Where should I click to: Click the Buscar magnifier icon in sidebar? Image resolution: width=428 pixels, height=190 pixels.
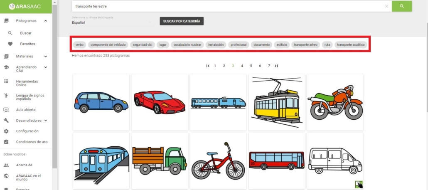pyautogui.click(x=10, y=33)
